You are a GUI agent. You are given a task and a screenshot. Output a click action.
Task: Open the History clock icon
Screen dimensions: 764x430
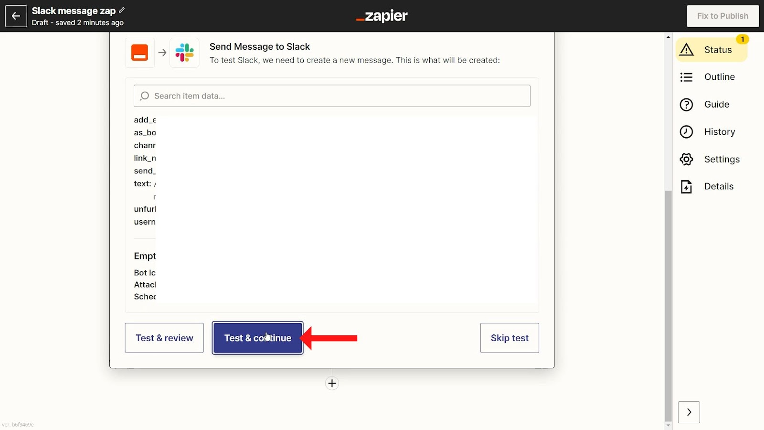pyautogui.click(x=686, y=132)
